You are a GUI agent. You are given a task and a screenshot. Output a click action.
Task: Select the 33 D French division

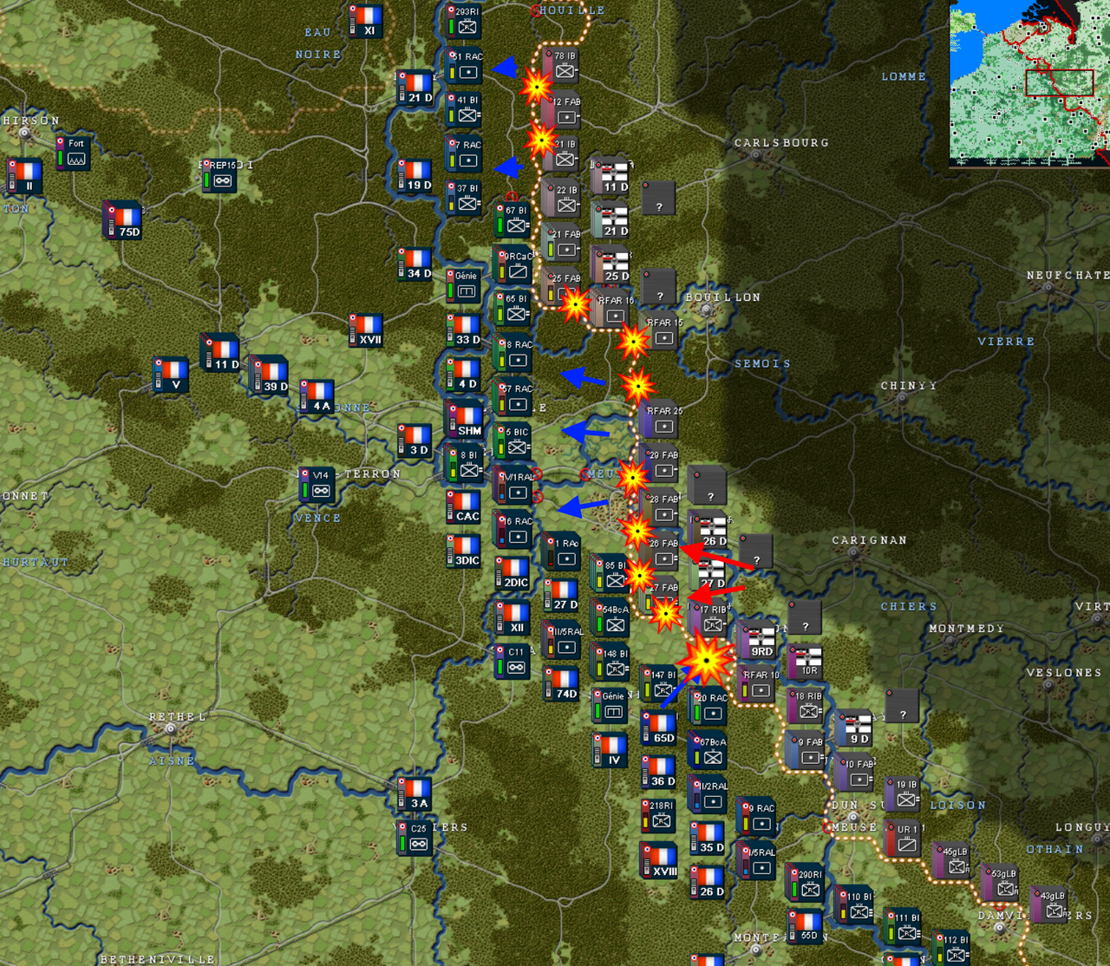[464, 330]
